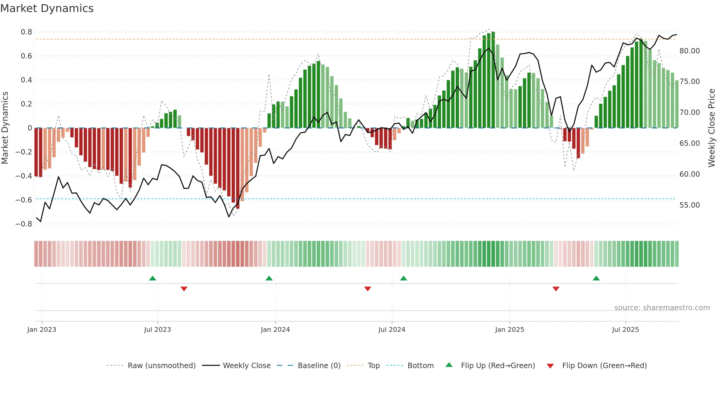The image size is (720, 405).
Task: Click the Weekly Close Price axis label
Action: 712,128
